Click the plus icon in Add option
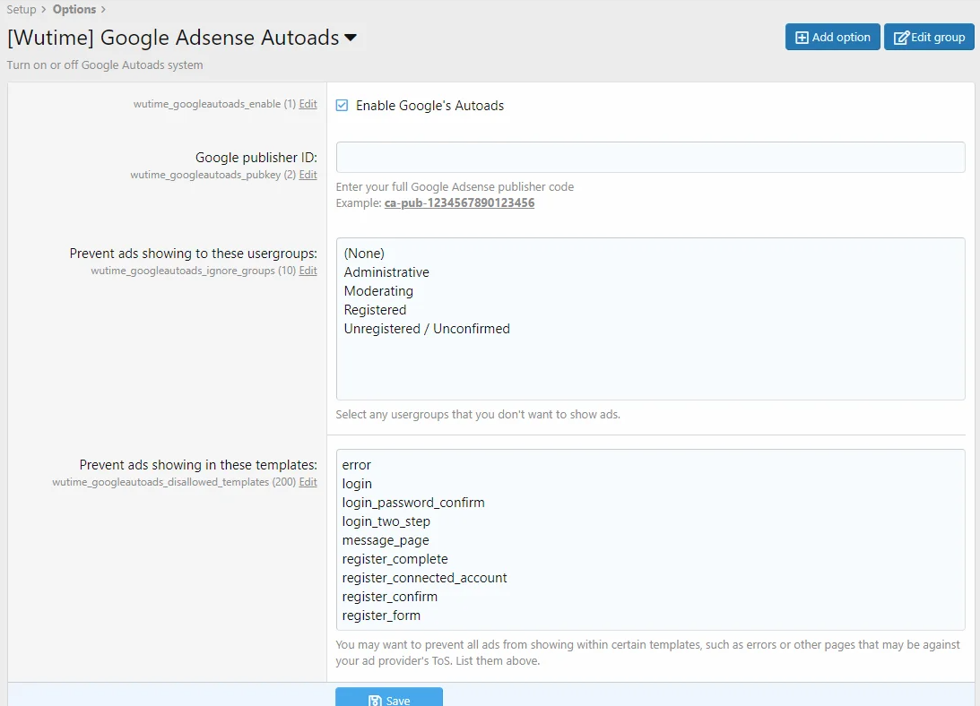 (802, 38)
